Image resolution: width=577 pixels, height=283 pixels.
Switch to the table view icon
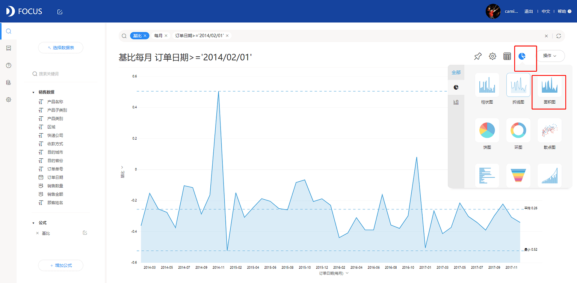[507, 56]
